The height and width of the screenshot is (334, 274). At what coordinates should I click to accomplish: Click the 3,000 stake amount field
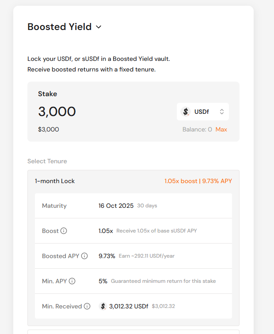(x=57, y=112)
